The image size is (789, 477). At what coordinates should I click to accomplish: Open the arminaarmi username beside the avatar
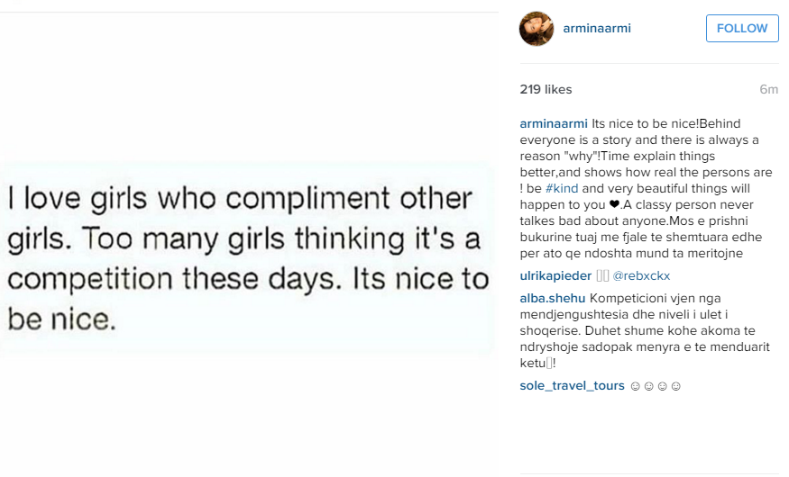point(596,28)
